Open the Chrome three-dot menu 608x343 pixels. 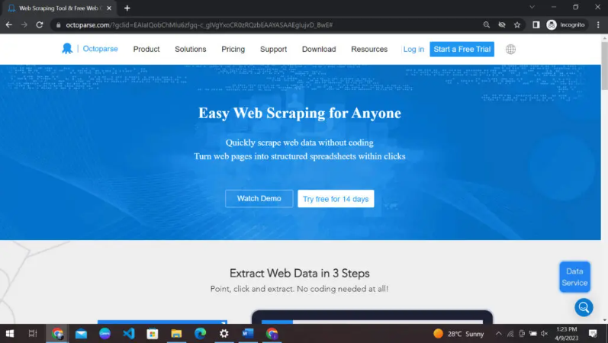[x=598, y=24]
